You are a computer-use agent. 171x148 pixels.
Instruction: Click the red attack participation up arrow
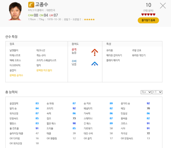coord(95,52)
